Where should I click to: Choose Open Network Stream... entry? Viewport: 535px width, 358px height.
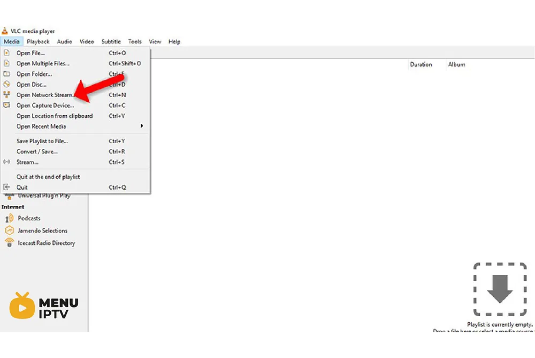tap(75, 95)
